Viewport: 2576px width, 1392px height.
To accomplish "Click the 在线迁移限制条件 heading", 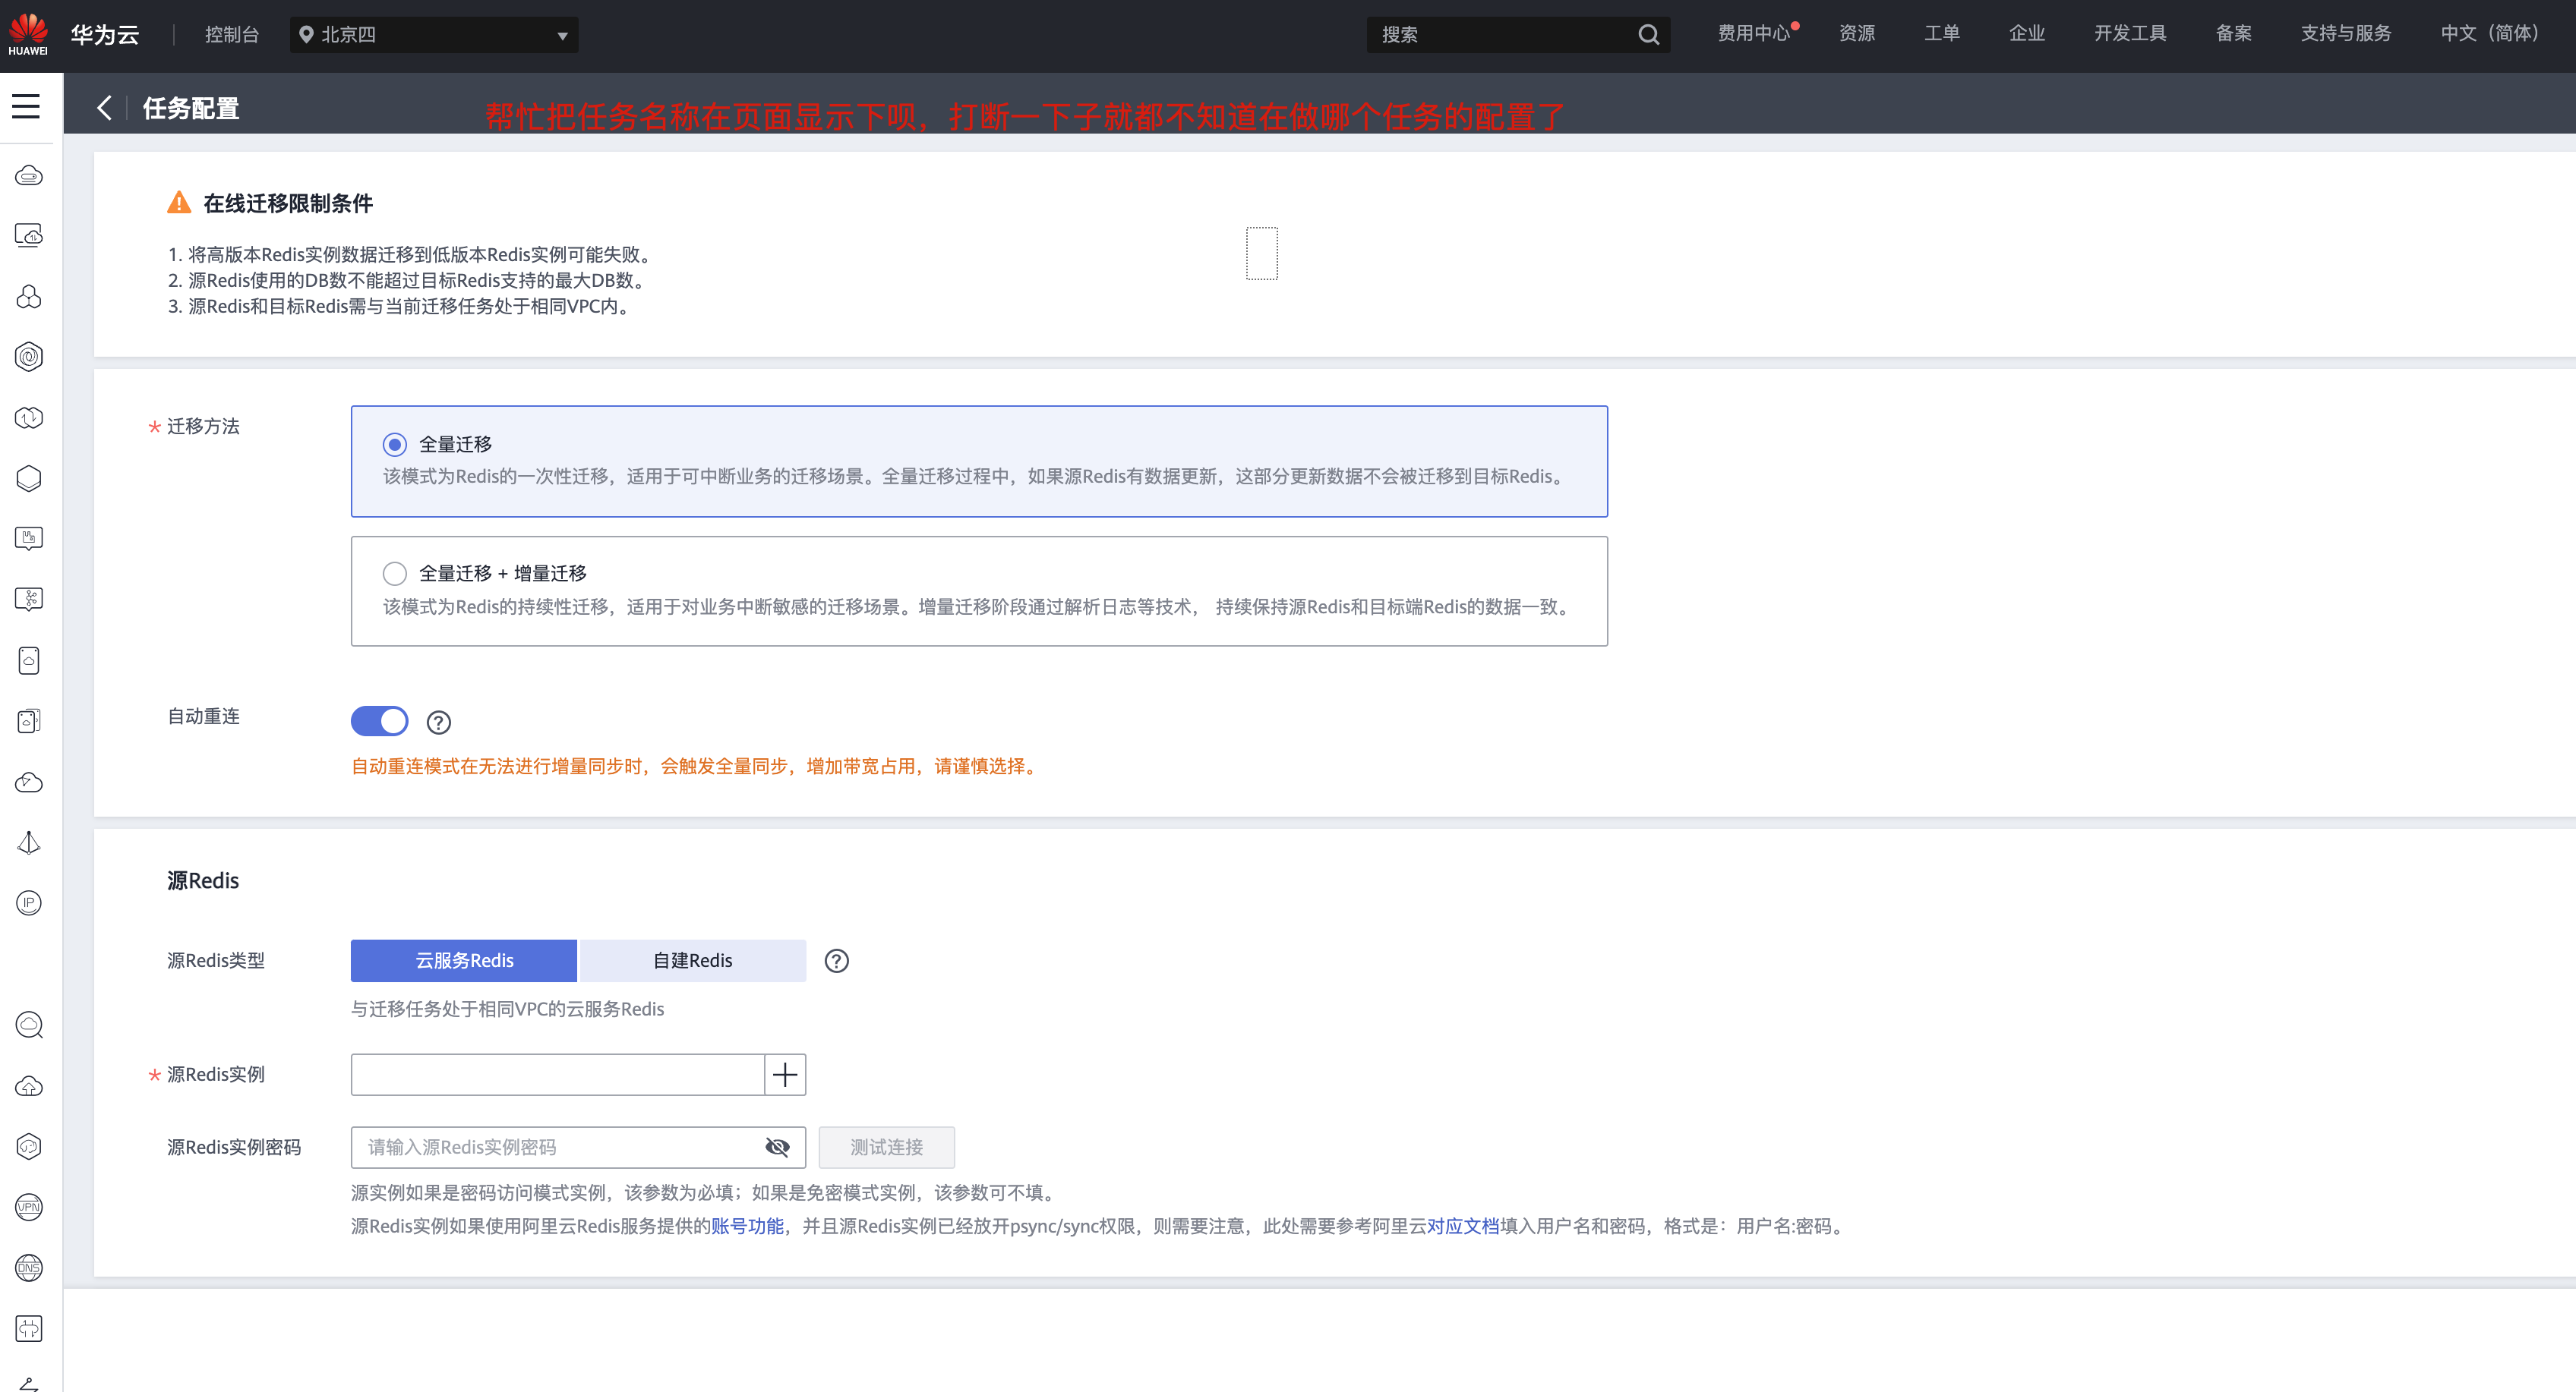I will (288, 204).
